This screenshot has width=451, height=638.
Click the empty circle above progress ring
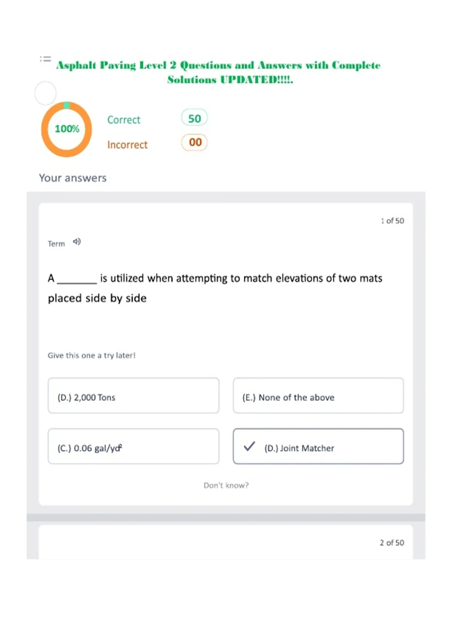click(45, 93)
